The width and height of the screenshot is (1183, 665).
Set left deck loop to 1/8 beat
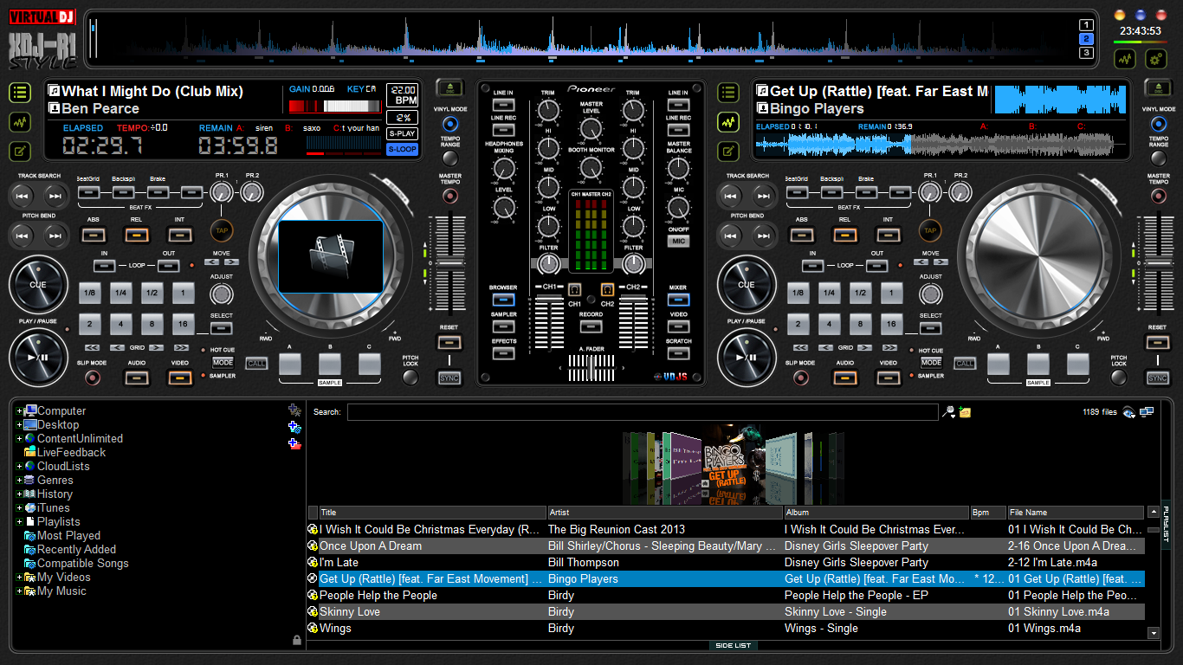click(88, 294)
